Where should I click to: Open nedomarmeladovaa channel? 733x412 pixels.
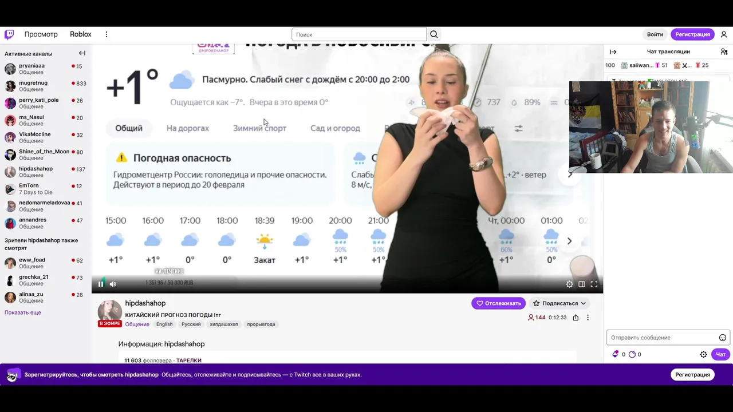[46, 206]
